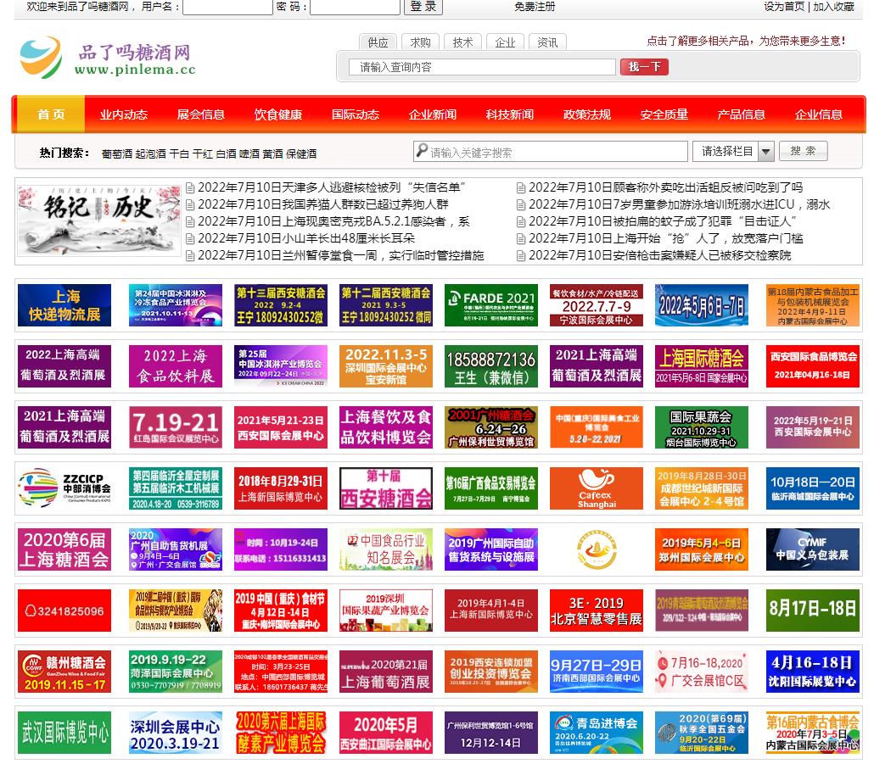Switch to the 供应 search tab
The height and width of the screenshot is (764, 874).
tap(378, 42)
